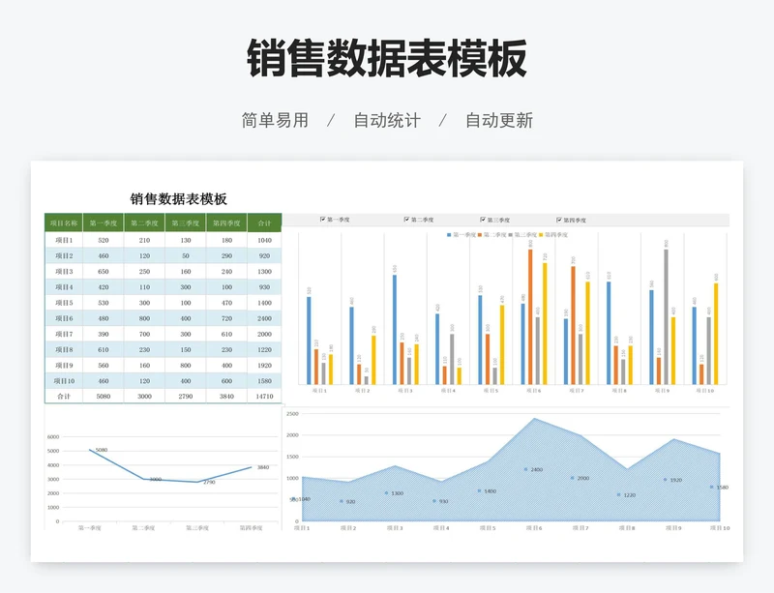The width and height of the screenshot is (774, 593).
Task: Click the total value 14710 cell
Action: point(264,396)
